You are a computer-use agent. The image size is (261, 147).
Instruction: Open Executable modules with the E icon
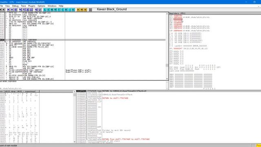49,10
